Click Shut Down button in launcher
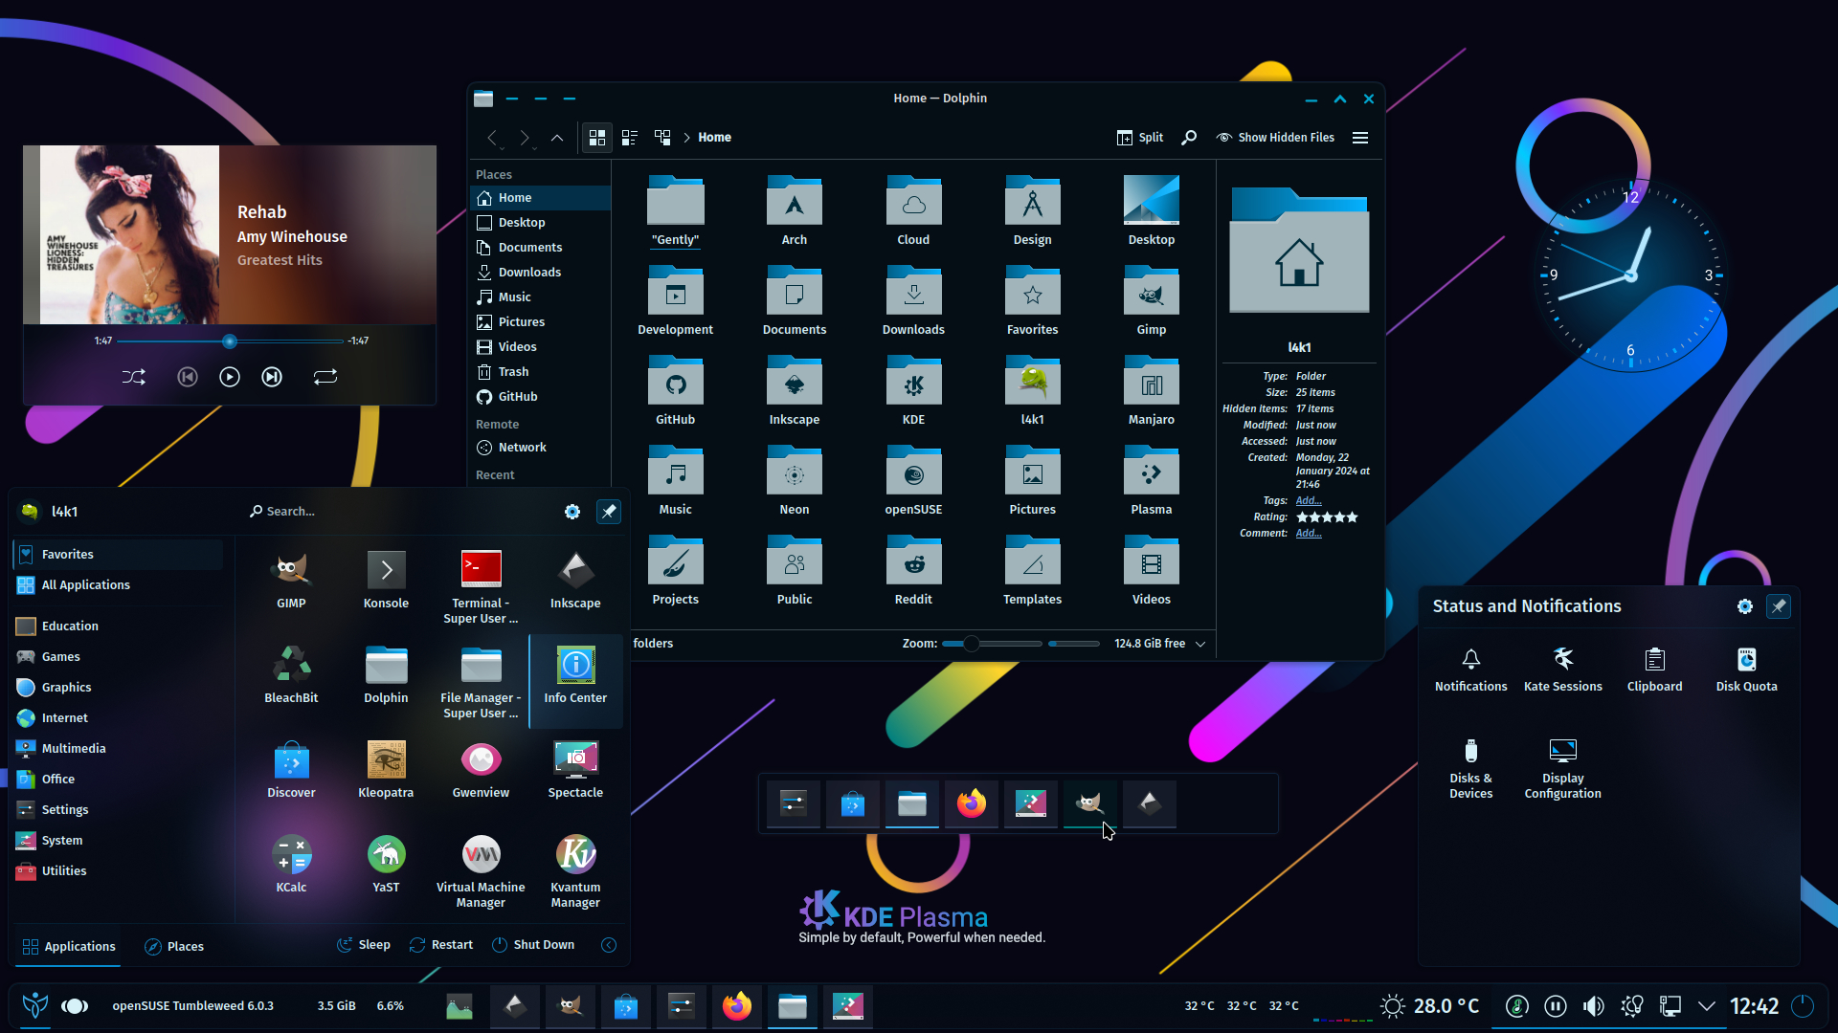This screenshot has width=1838, height=1033. click(533, 945)
